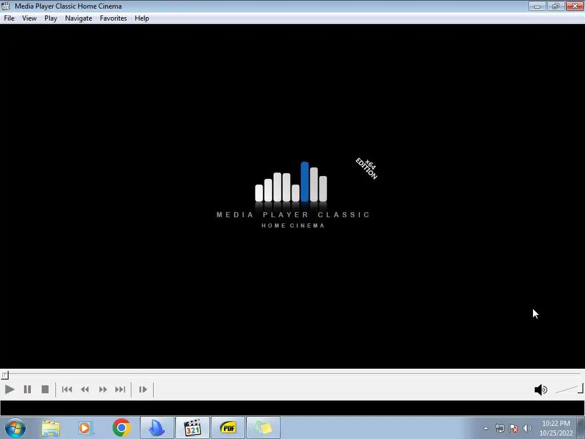Open Action Center flag tray icon
Image resolution: width=585 pixels, height=439 pixels.
pyautogui.click(x=514, y=428)
